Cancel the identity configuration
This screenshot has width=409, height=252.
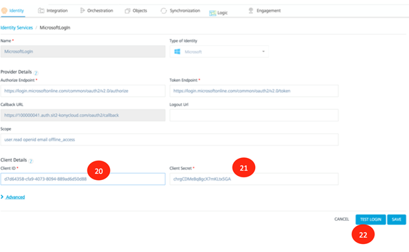click(342, 219)
